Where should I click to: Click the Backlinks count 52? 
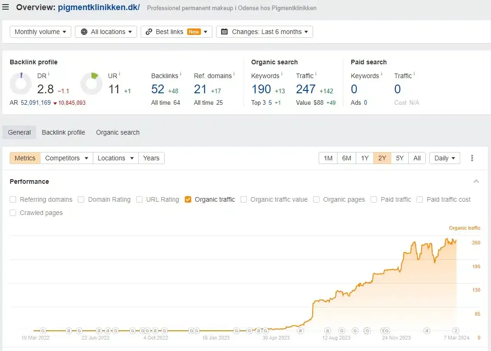[x=158, y=89]
